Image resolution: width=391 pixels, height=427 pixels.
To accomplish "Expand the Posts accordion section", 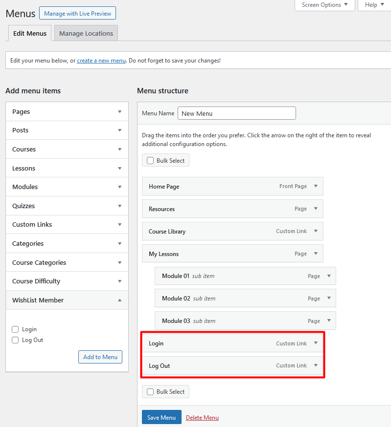I will click(67, 130).
